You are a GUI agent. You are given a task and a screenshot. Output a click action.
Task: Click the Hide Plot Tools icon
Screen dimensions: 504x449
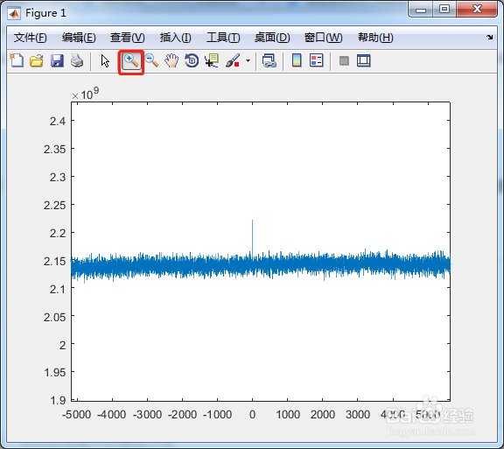(x=344, y=60)
